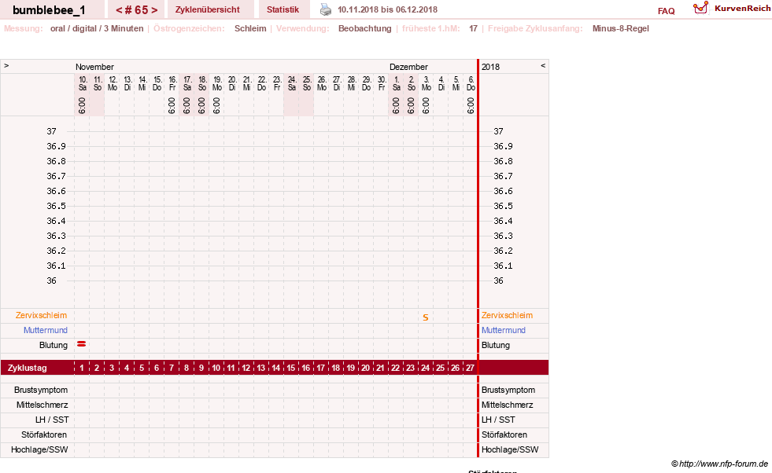Image resolution: width=772 pixels, height=473 pixels.
Task: Select cycle day 27 in Zyklustag row
Action: 470,368
